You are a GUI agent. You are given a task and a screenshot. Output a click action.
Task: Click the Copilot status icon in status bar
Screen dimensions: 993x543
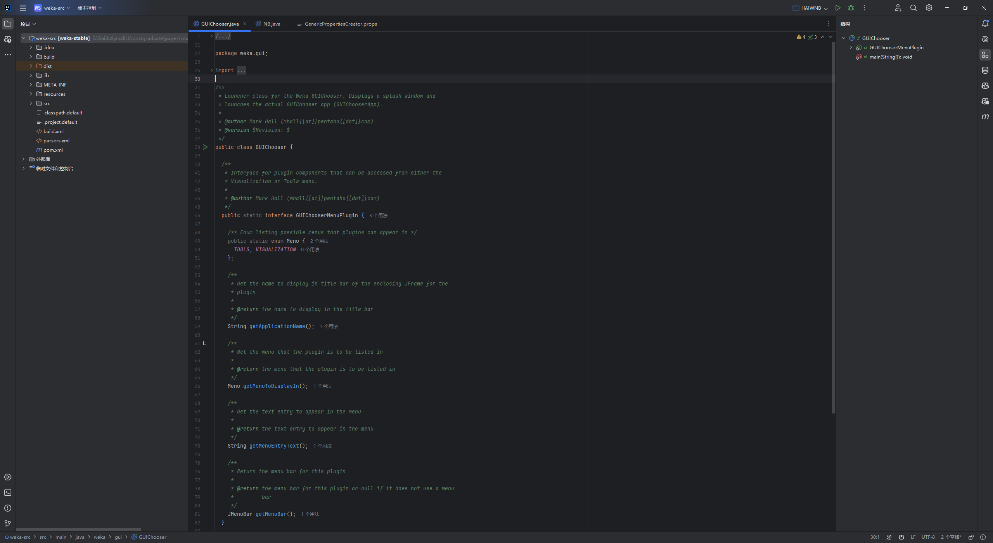click(901, 537)
